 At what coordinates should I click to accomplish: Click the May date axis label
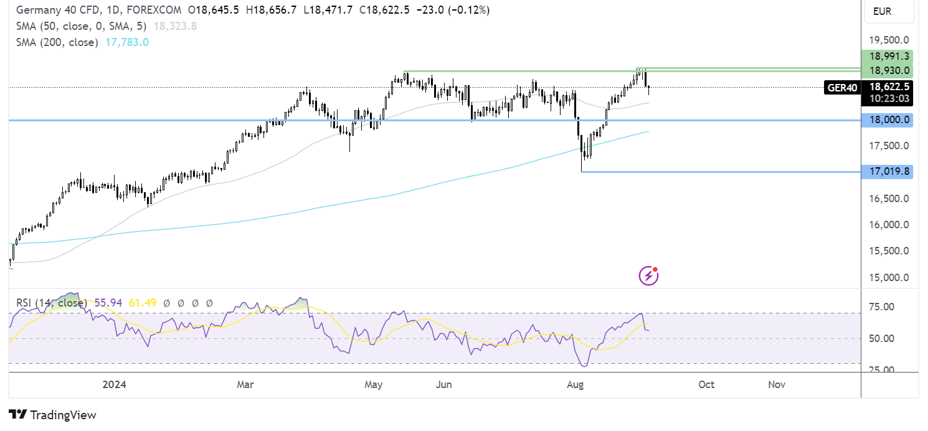pyautogui.click(x=373, y=385)
